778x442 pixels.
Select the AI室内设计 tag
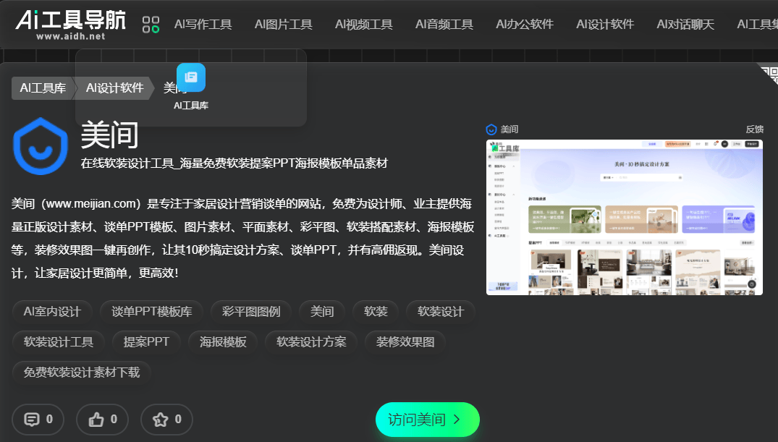[52, 312]
